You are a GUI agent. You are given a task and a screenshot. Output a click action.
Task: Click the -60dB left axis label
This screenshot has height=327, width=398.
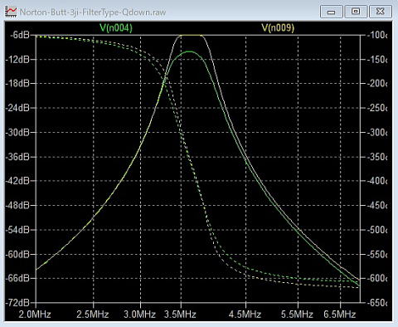(17, 254)
